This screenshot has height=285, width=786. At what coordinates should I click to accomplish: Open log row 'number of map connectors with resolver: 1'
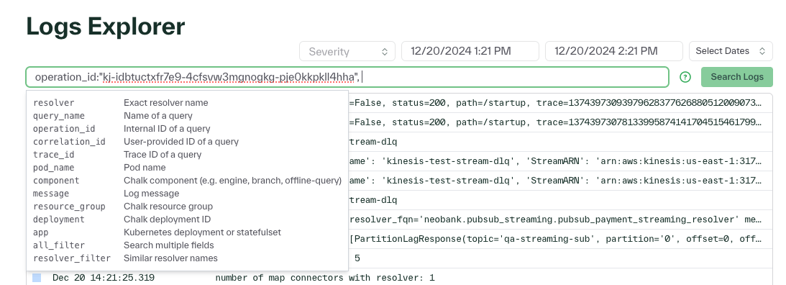(x=399, y=278)
